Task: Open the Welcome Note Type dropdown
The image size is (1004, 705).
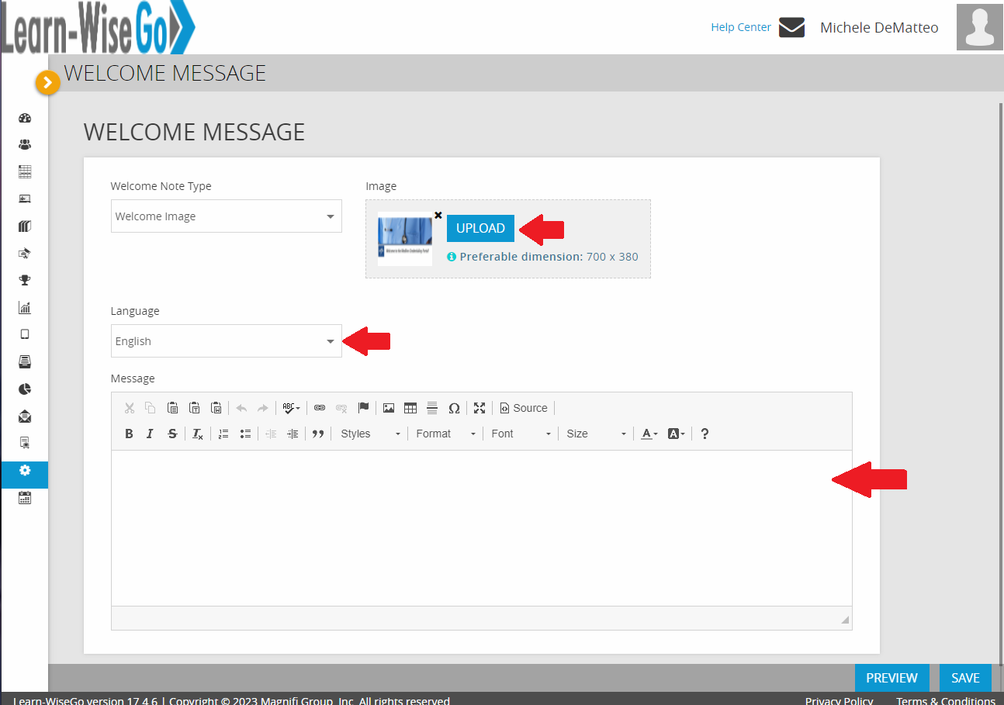Action: click(226, 216)
